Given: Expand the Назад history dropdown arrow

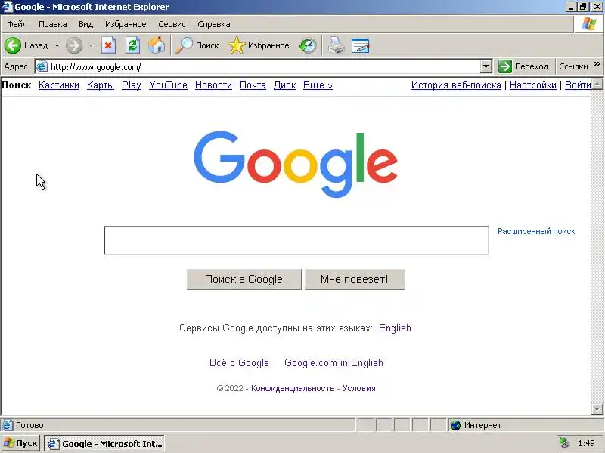Looking at the screenshot, I should tap(57, 45).
